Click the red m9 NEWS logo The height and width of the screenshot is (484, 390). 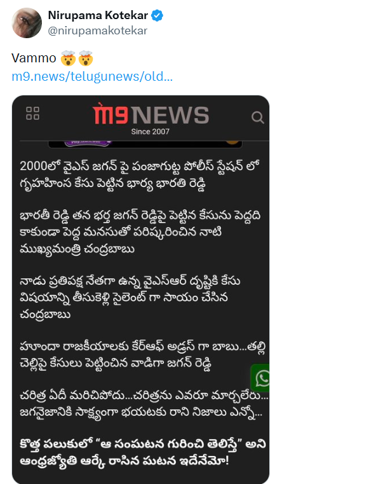[x=151, y=114]
